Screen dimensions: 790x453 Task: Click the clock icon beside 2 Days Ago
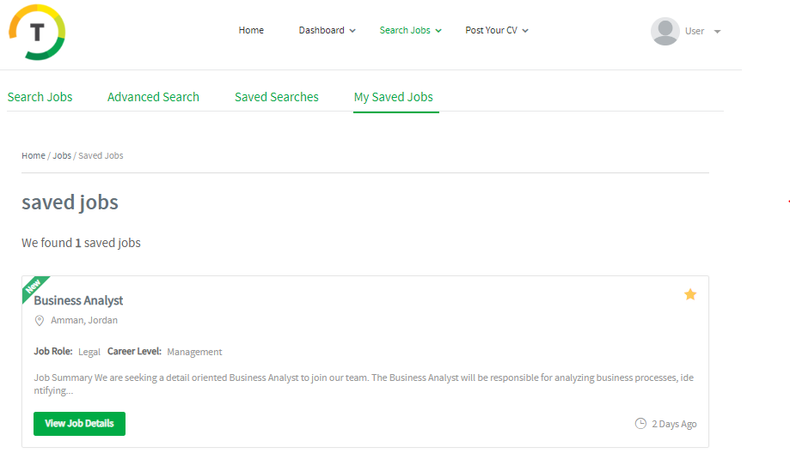[640, 424]
